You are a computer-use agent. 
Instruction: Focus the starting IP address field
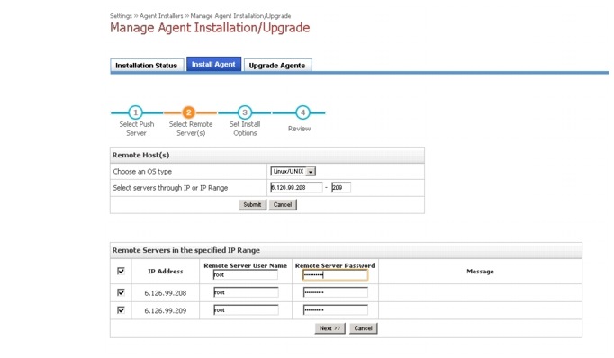296,188
